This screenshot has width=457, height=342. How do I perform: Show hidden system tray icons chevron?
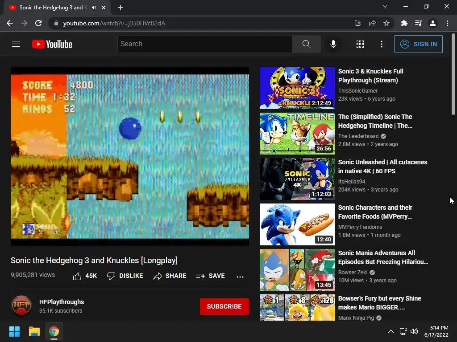391,331
